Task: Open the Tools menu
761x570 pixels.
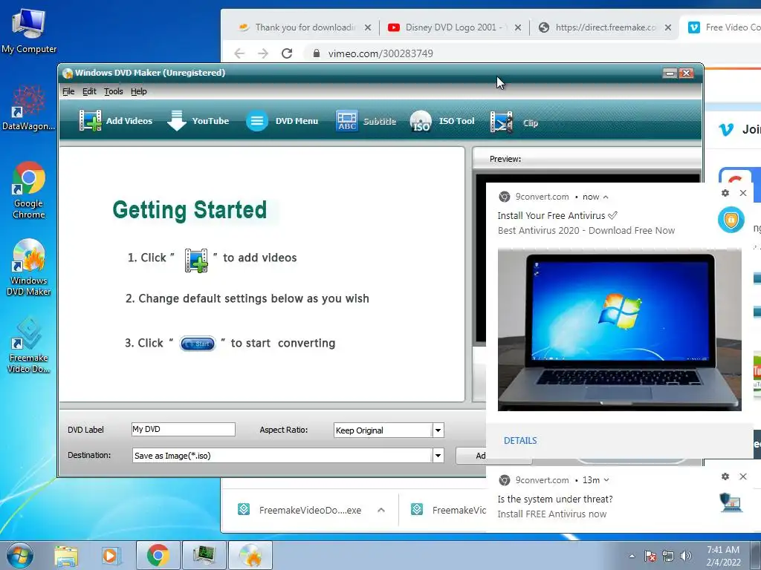Action: click(113, 91)
